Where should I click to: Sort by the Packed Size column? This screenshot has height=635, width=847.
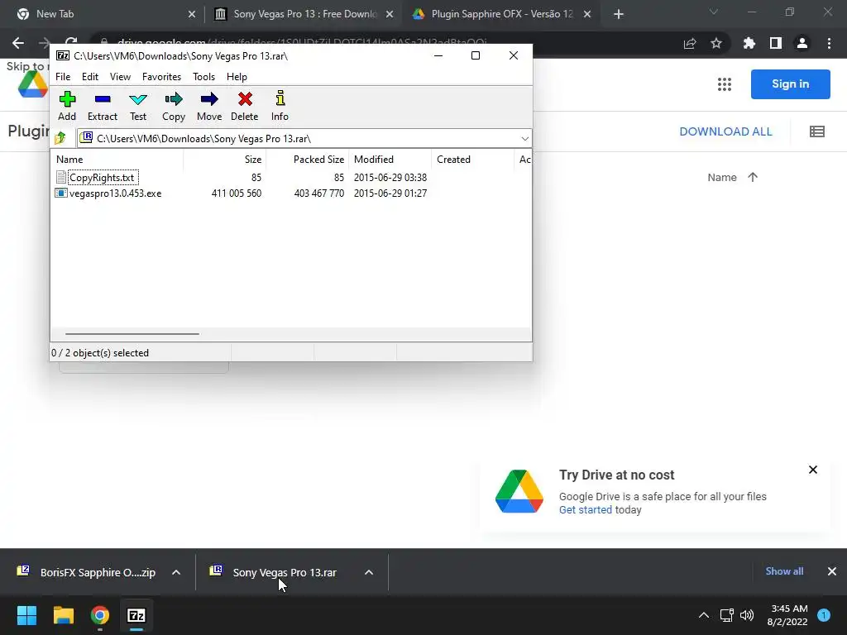click(x=308, y=160)
